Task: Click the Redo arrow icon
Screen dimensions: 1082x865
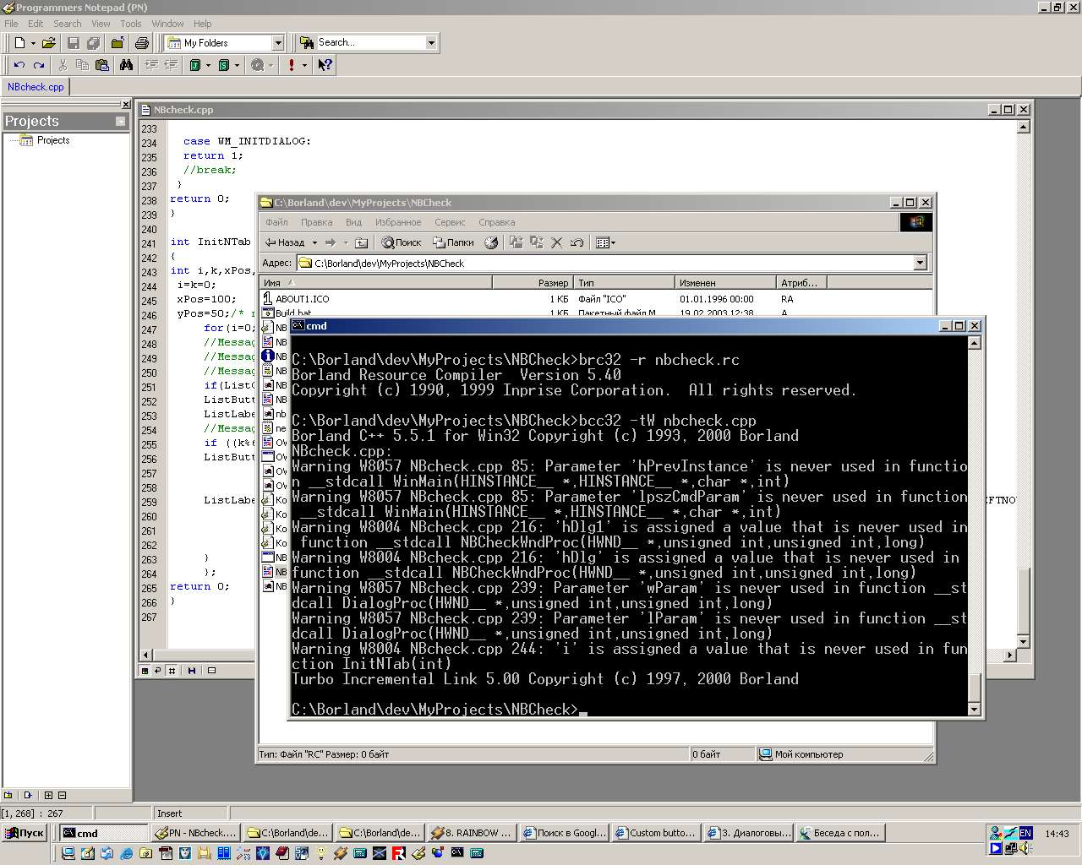Action: 39,65
